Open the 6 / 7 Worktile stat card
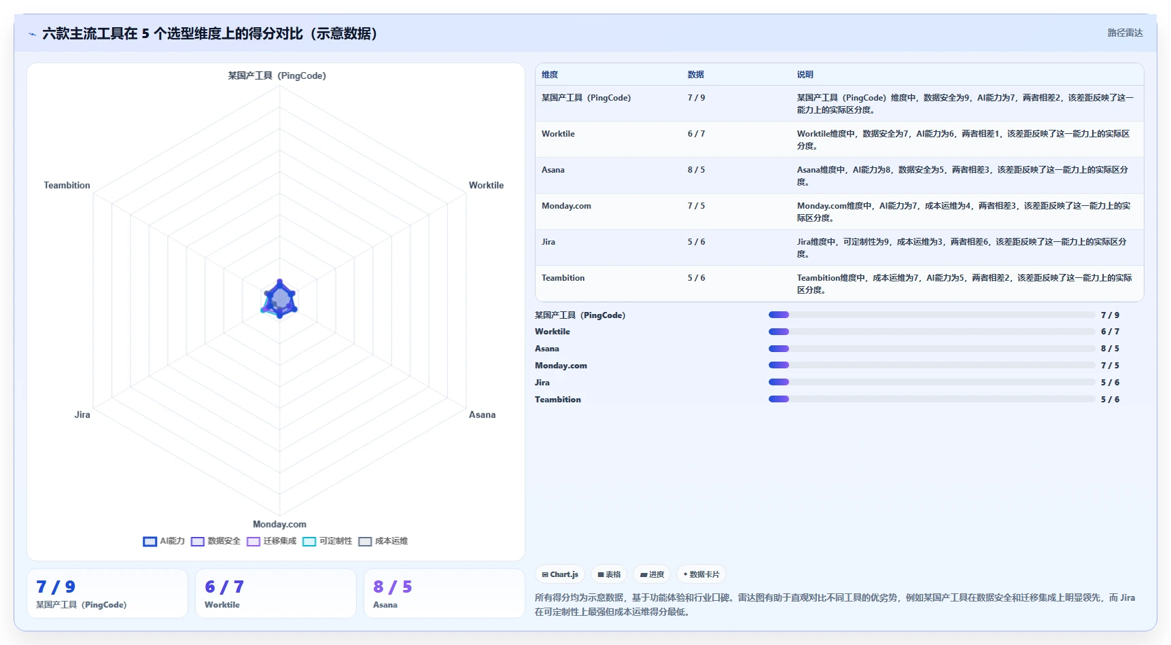1171x645 pixels. pyautogui.click(x=275, y=593)
